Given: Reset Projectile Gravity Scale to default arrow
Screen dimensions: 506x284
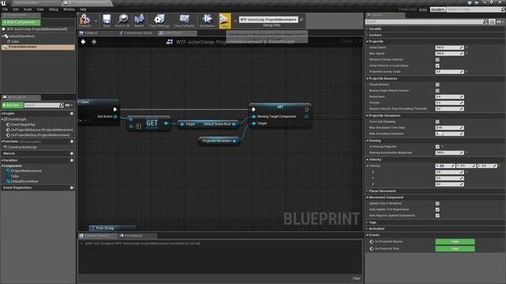Looking at the screenshot, I should coord(466,72).
